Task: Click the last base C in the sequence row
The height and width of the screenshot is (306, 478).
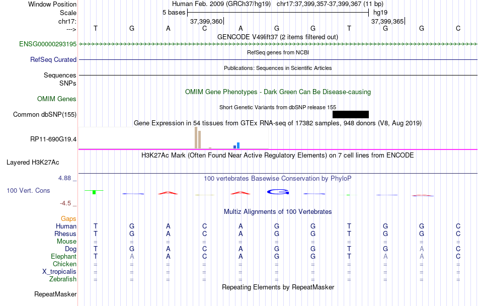Action: click(x=458, y=28)
